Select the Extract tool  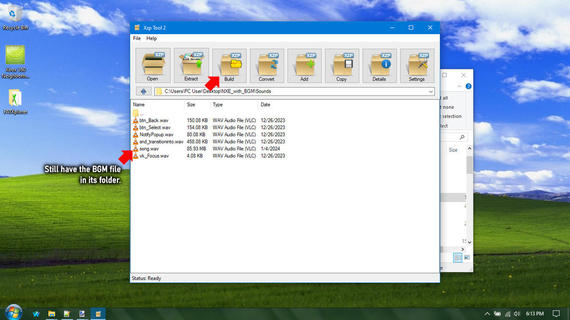click(191, 65)
